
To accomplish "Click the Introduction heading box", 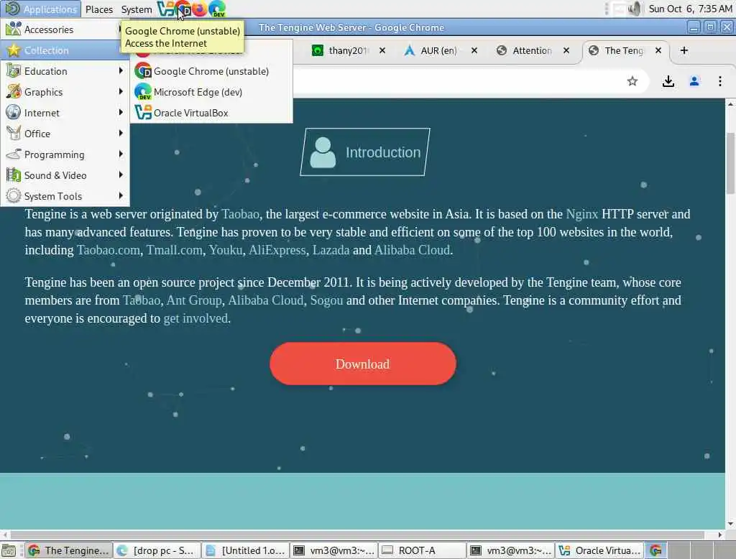I will pyautogui.click(x=365, y=152).
